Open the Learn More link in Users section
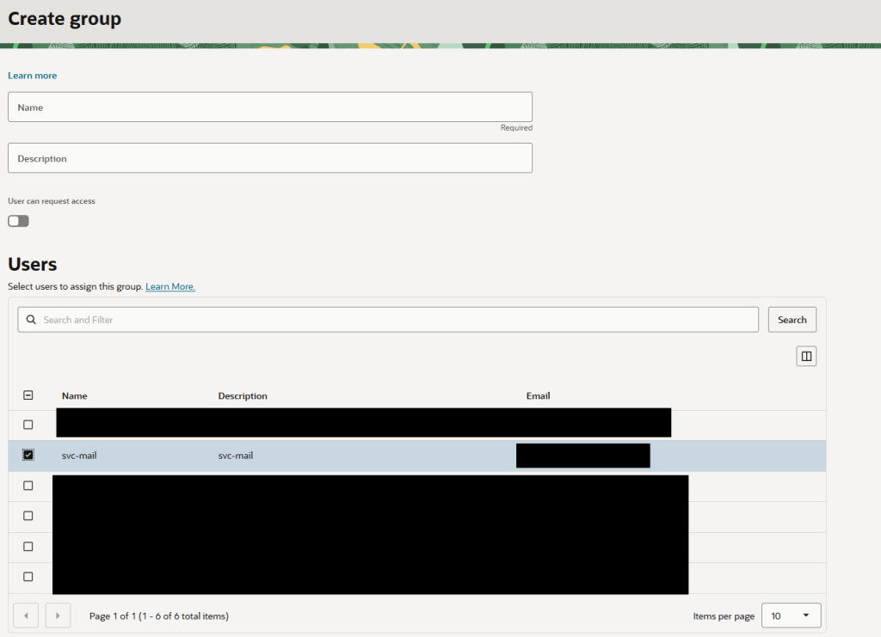The width and height of the screenshot is (881, 637). (170, 286)
